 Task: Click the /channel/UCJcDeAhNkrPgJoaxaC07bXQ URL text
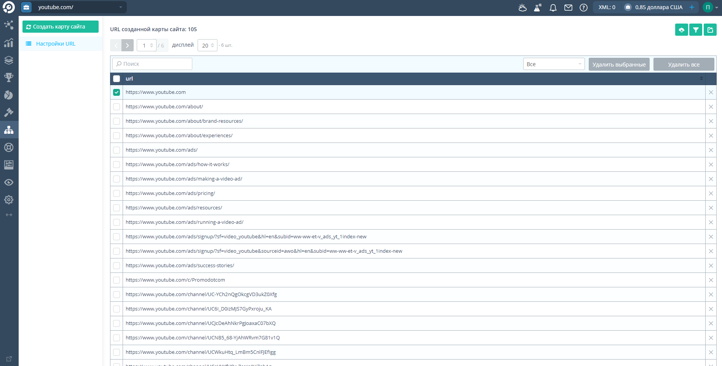coord(201,323)
